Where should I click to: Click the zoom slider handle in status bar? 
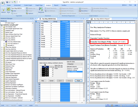pyautogui.click(x=125, y=105)
